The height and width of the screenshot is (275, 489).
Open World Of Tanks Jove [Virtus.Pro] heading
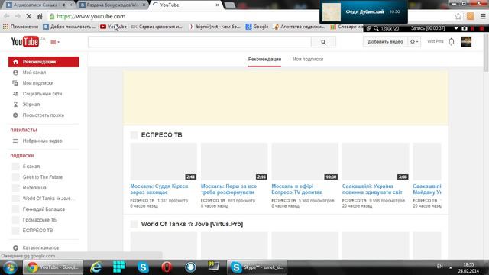click(192, 224)
